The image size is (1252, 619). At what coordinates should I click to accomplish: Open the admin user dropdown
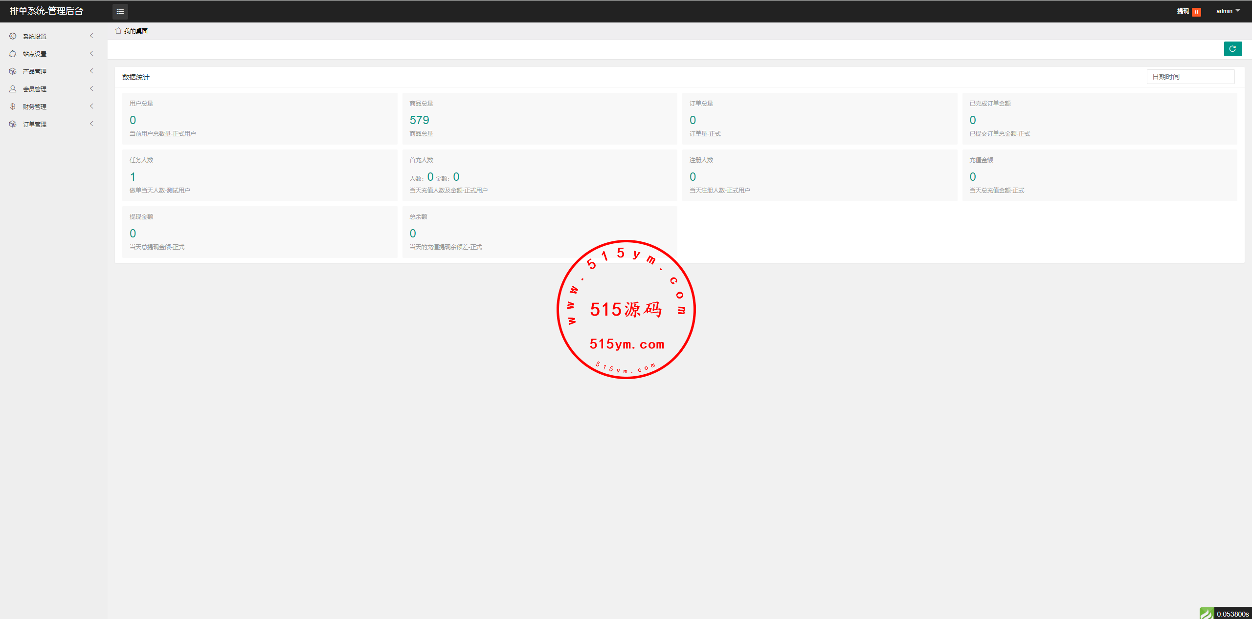pyautogui.click(x=1228, y=11)
